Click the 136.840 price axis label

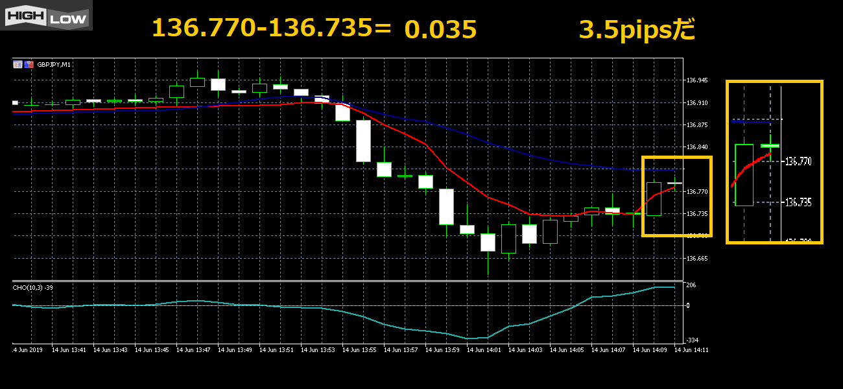(x=698, y=147)
